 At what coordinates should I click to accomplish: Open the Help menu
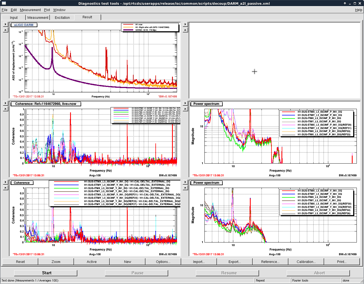[x=358, y=10]
